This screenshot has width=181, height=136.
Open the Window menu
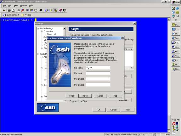pos(23,6)
